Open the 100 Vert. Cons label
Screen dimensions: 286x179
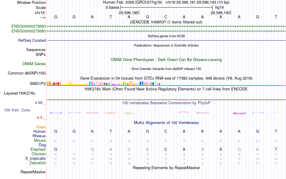[17, 110]
